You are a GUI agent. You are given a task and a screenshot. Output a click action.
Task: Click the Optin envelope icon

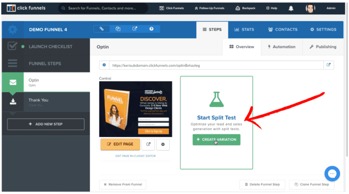coord(13,82)
